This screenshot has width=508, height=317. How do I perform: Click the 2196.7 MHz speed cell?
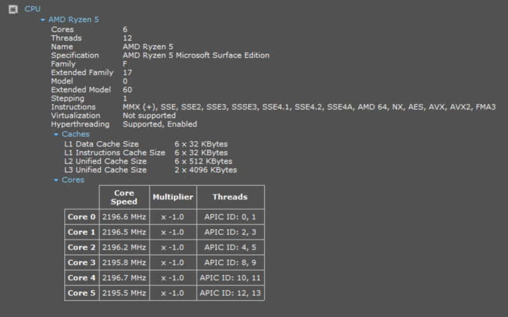(124, 278)
